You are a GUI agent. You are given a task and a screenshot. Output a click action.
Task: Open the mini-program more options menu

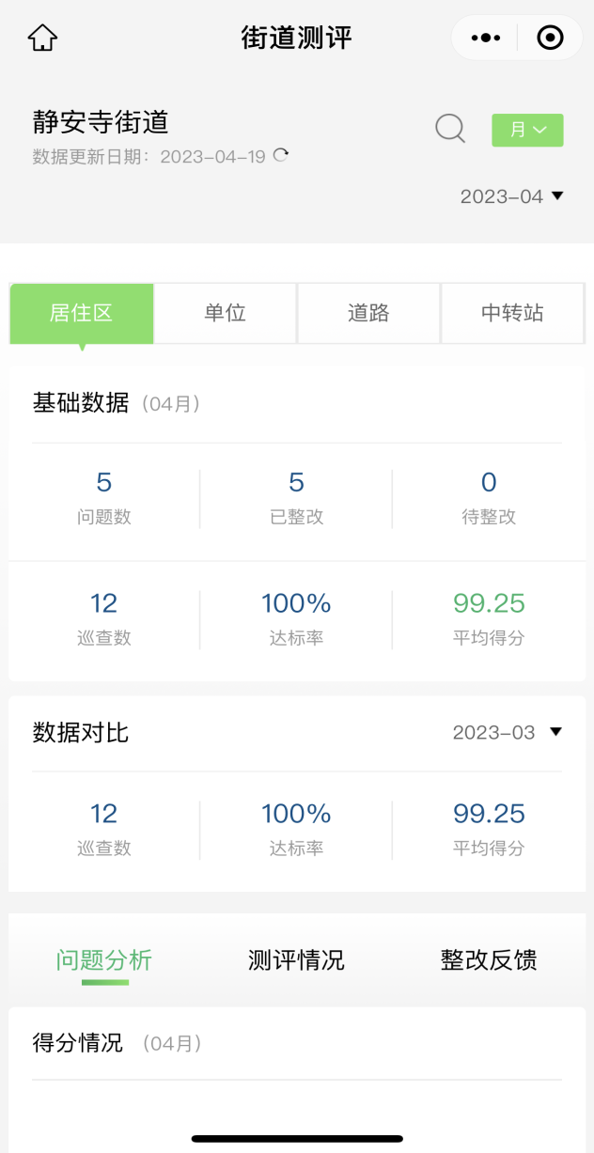[485, 39]
